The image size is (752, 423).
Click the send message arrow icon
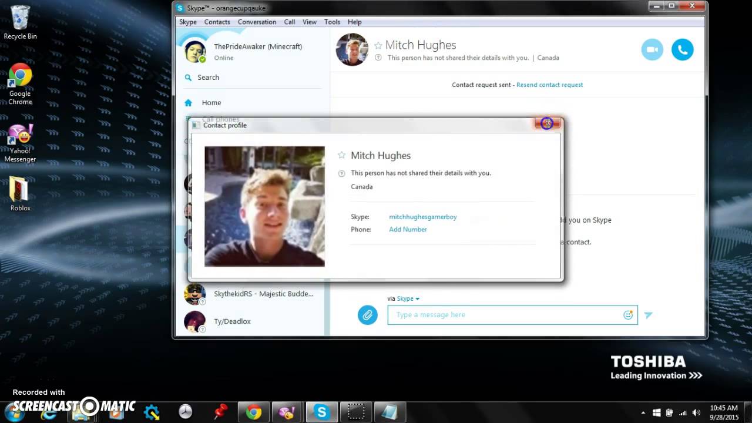click(x=648, y=315)
